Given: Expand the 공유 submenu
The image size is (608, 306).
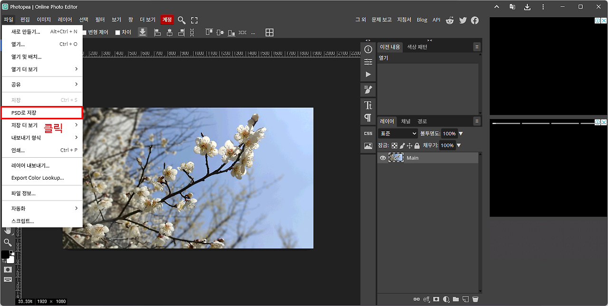Looking at the screenshot, I should 42,85.
